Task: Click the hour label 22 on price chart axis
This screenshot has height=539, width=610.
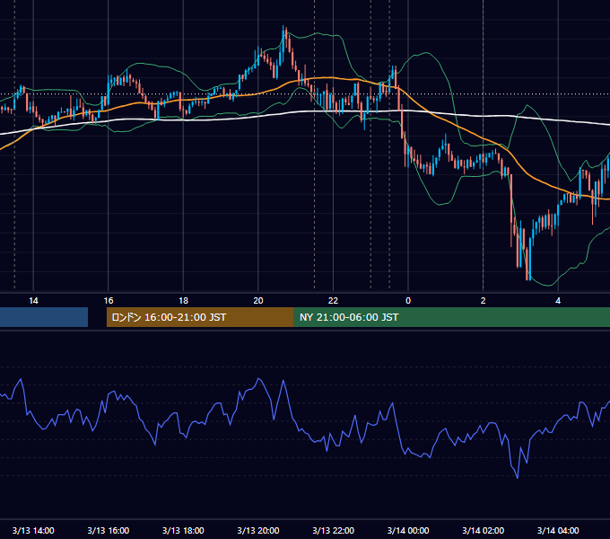Action: (x=333, y=301)
